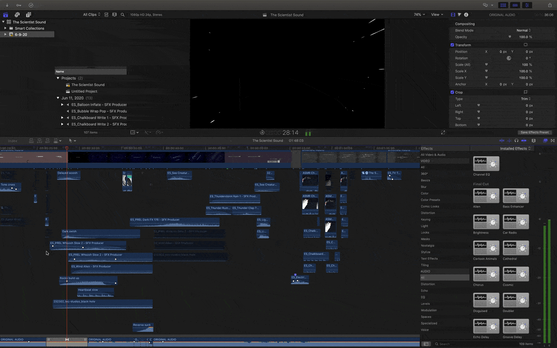This screenshot has height=348, width=557.
Task: Enable snapping in the timeline toolbar
Action: 524,141
